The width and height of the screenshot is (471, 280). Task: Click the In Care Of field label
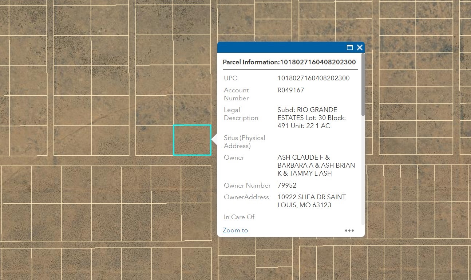(239, 217)
